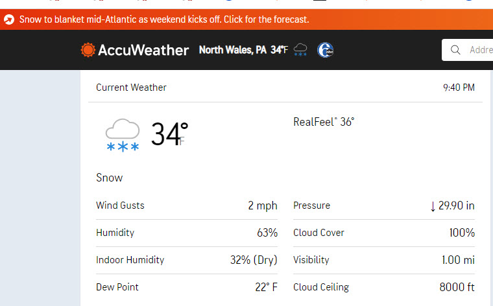Focus the Address search input field
This screenshot has height=306, width=493.
(x=467, y=50)
